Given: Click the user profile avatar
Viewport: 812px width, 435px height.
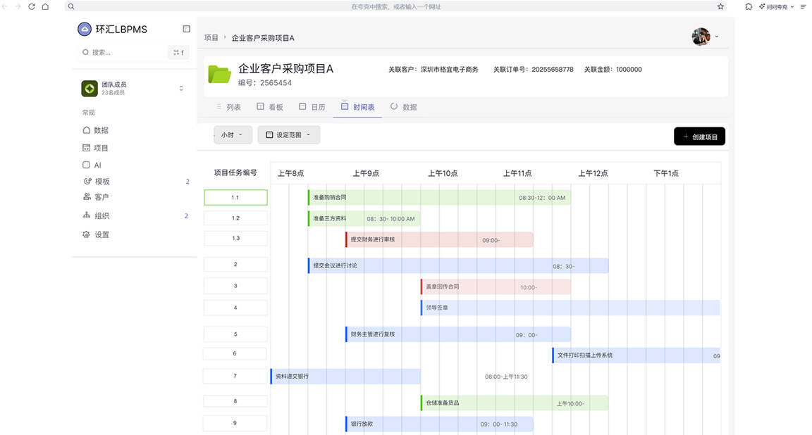Looking at the screenshot, I should tap(701, 37).
